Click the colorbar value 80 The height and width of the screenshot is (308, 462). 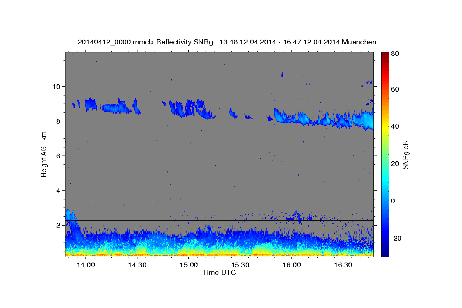point(395,54)
